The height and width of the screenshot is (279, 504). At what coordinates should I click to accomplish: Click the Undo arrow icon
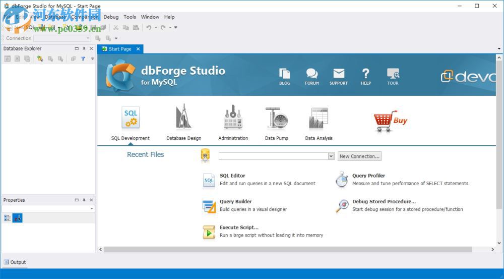[x=149, y=28]
